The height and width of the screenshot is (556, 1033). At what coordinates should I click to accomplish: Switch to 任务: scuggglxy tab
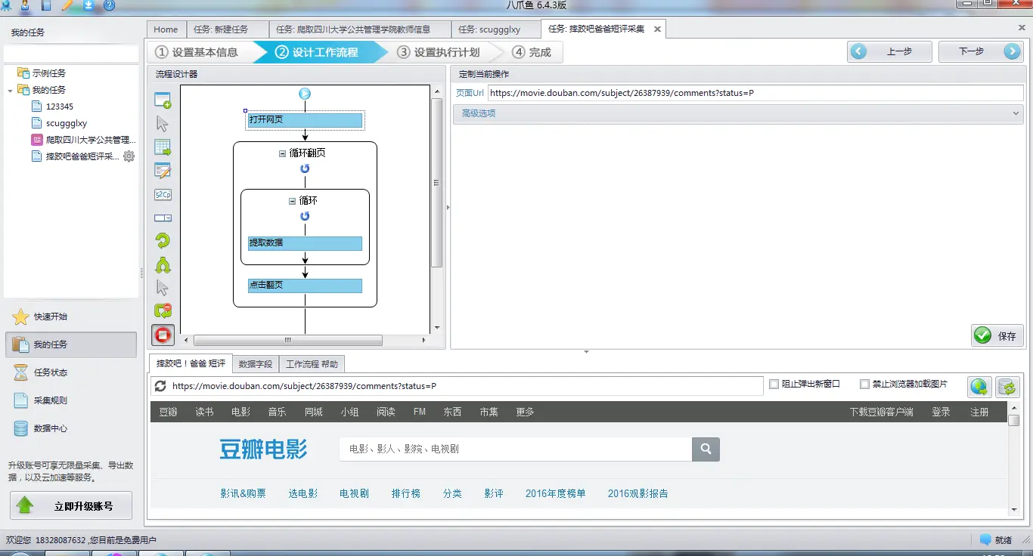[x=496, y=29]
